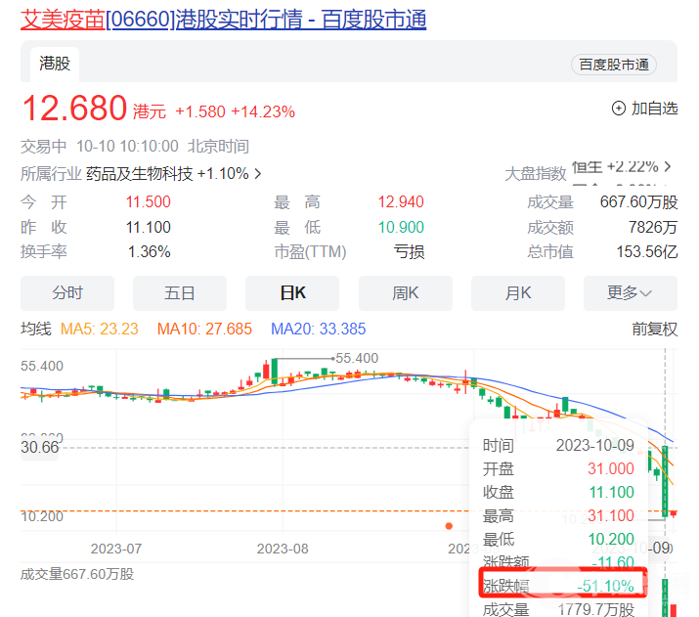Image resolution: width=699 pixels, height=617 pixels.
Task: Click the MA5: 23.23 indicator
Action: pos(100,329)
